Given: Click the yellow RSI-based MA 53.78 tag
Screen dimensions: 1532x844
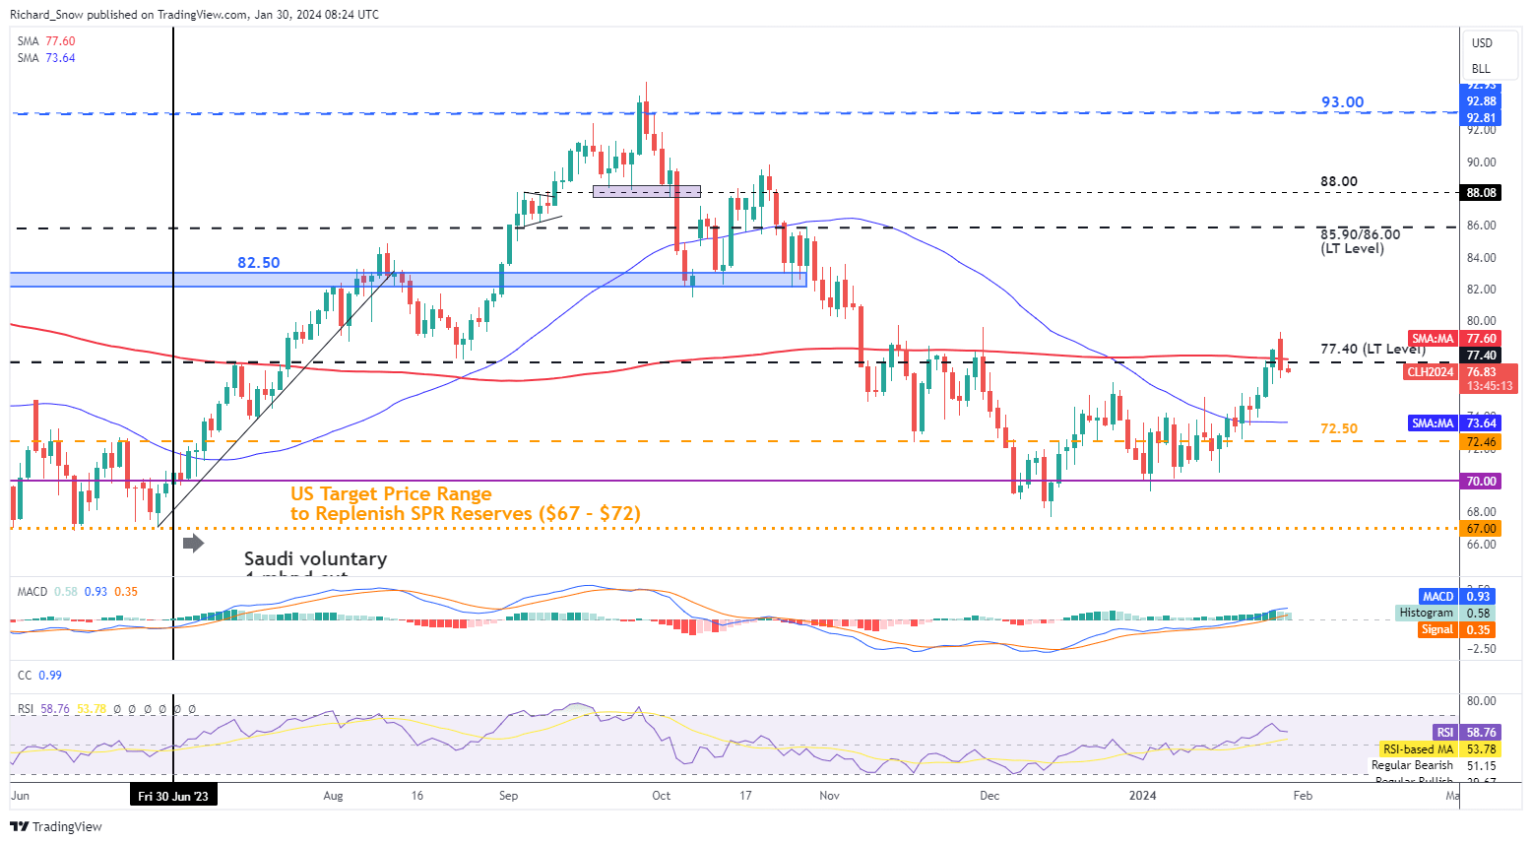Looking at the screenshot, I should click(x=1439, y=749).
